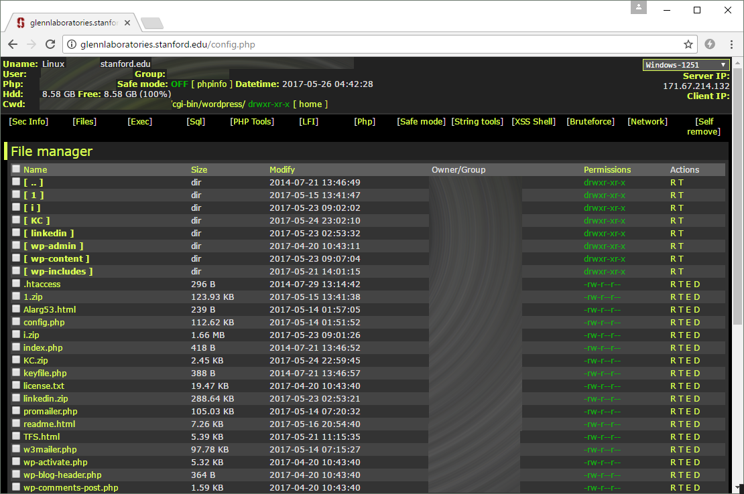Click size value 1.66 MB of i.zip

point(208,335)
